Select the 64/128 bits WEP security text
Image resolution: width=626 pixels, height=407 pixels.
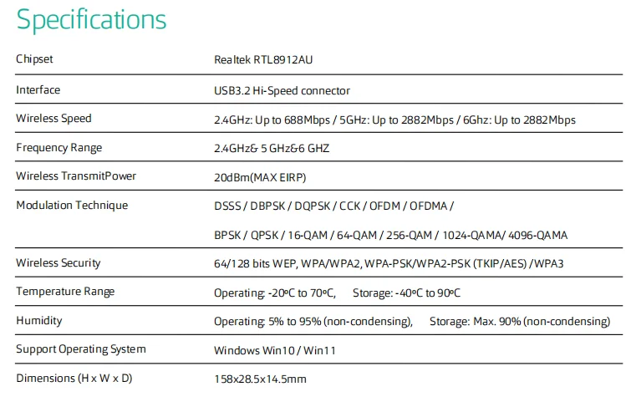(389, 264)
